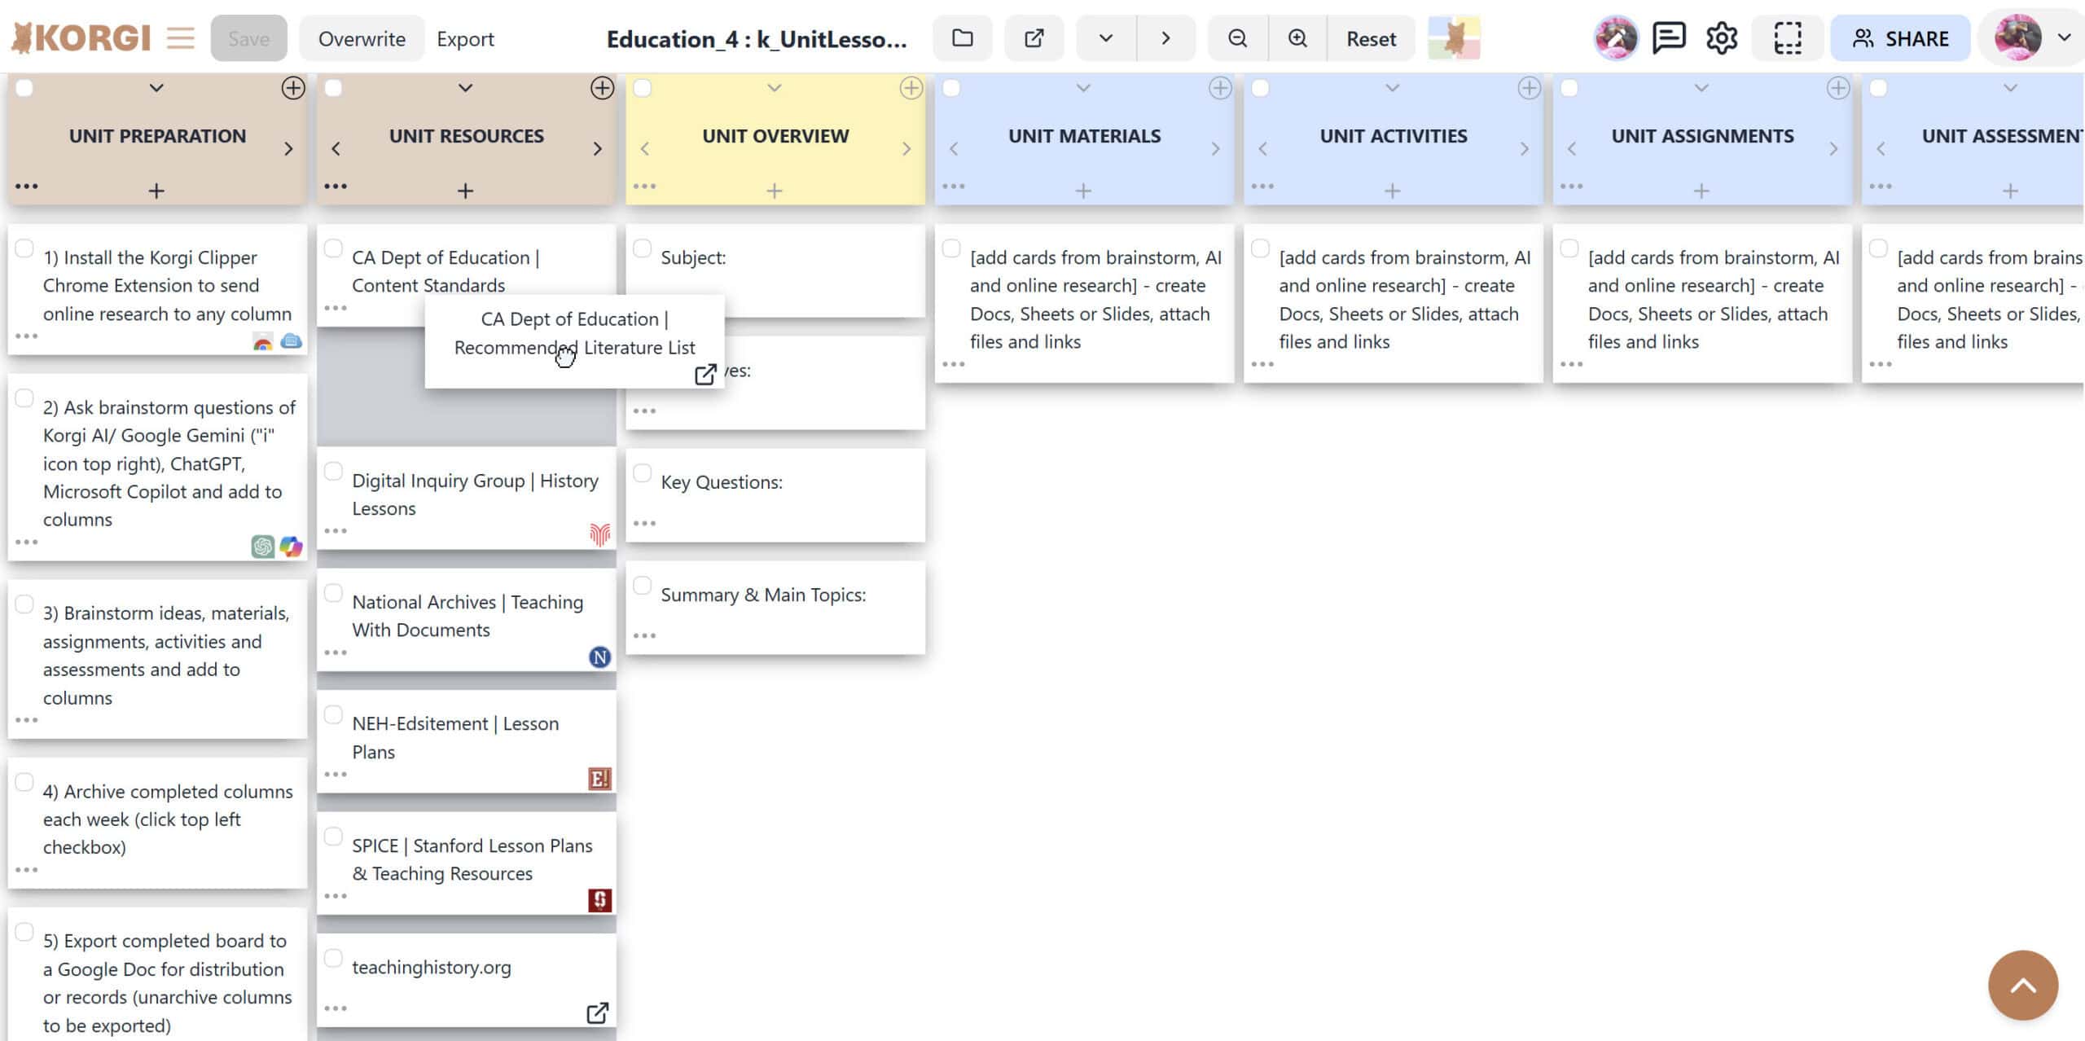2085x1041 pixels.
Task: Click the folder icon in toolbar
Action: [963, 38]
